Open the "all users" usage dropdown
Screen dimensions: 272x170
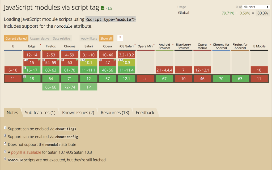[256, 7]
